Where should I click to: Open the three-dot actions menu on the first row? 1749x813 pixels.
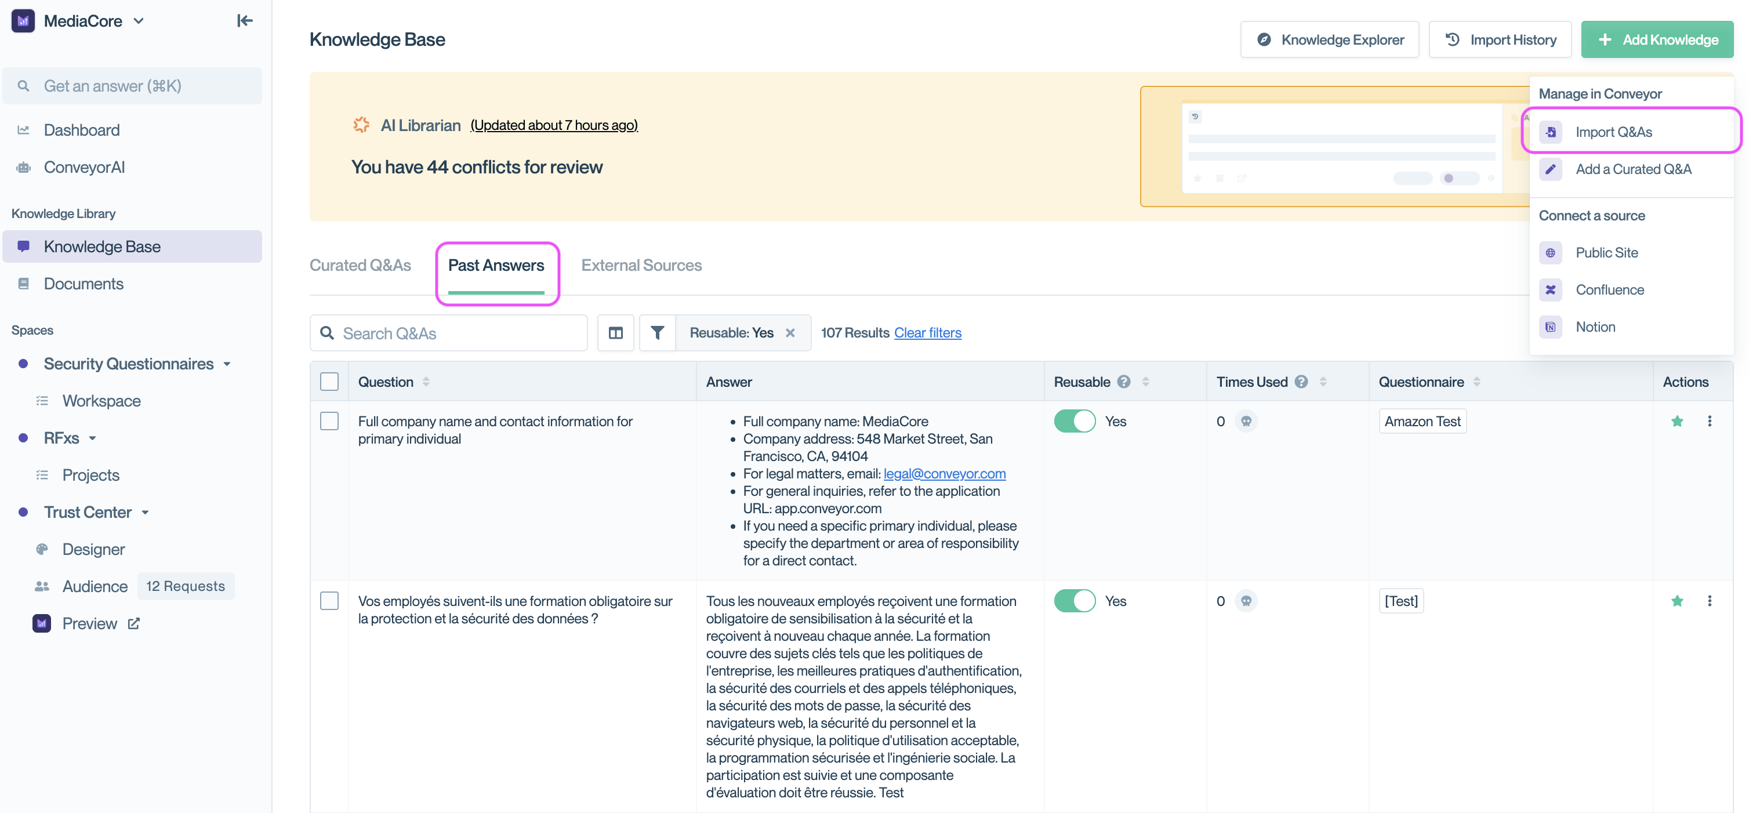pyautogui.click(x=1710, y=421)
